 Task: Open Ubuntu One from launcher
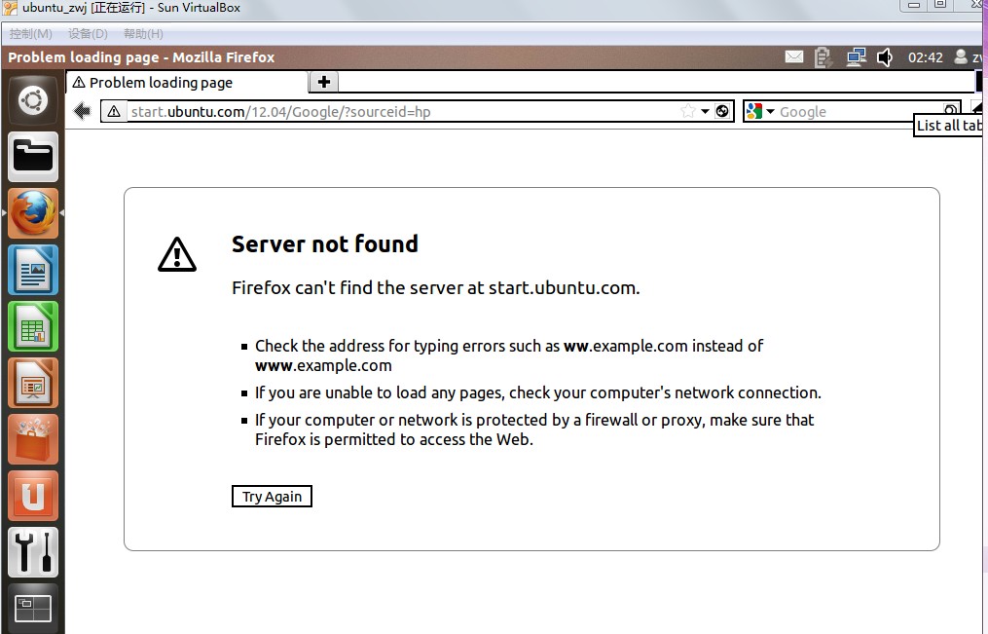33,496
